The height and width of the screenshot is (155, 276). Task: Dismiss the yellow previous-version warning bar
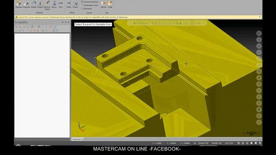tap(260, 17)
